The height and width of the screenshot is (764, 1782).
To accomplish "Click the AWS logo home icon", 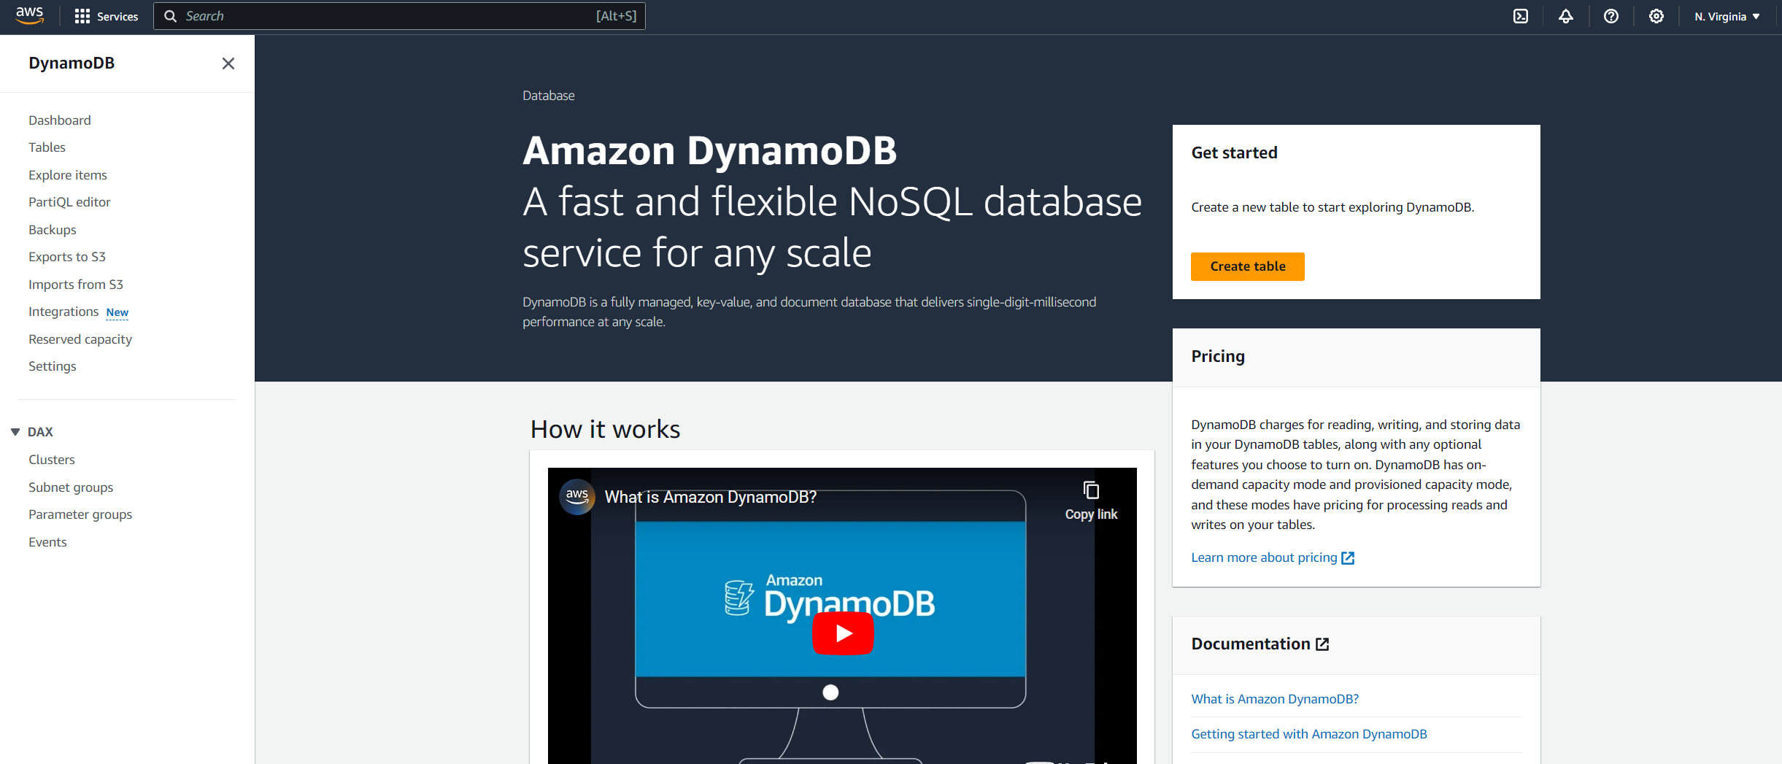I will [30, 15].
